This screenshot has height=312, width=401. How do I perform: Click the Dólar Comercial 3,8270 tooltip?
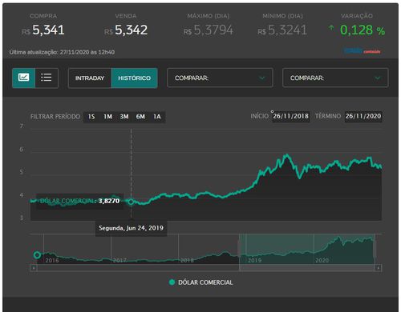click(x=79, y=201)
